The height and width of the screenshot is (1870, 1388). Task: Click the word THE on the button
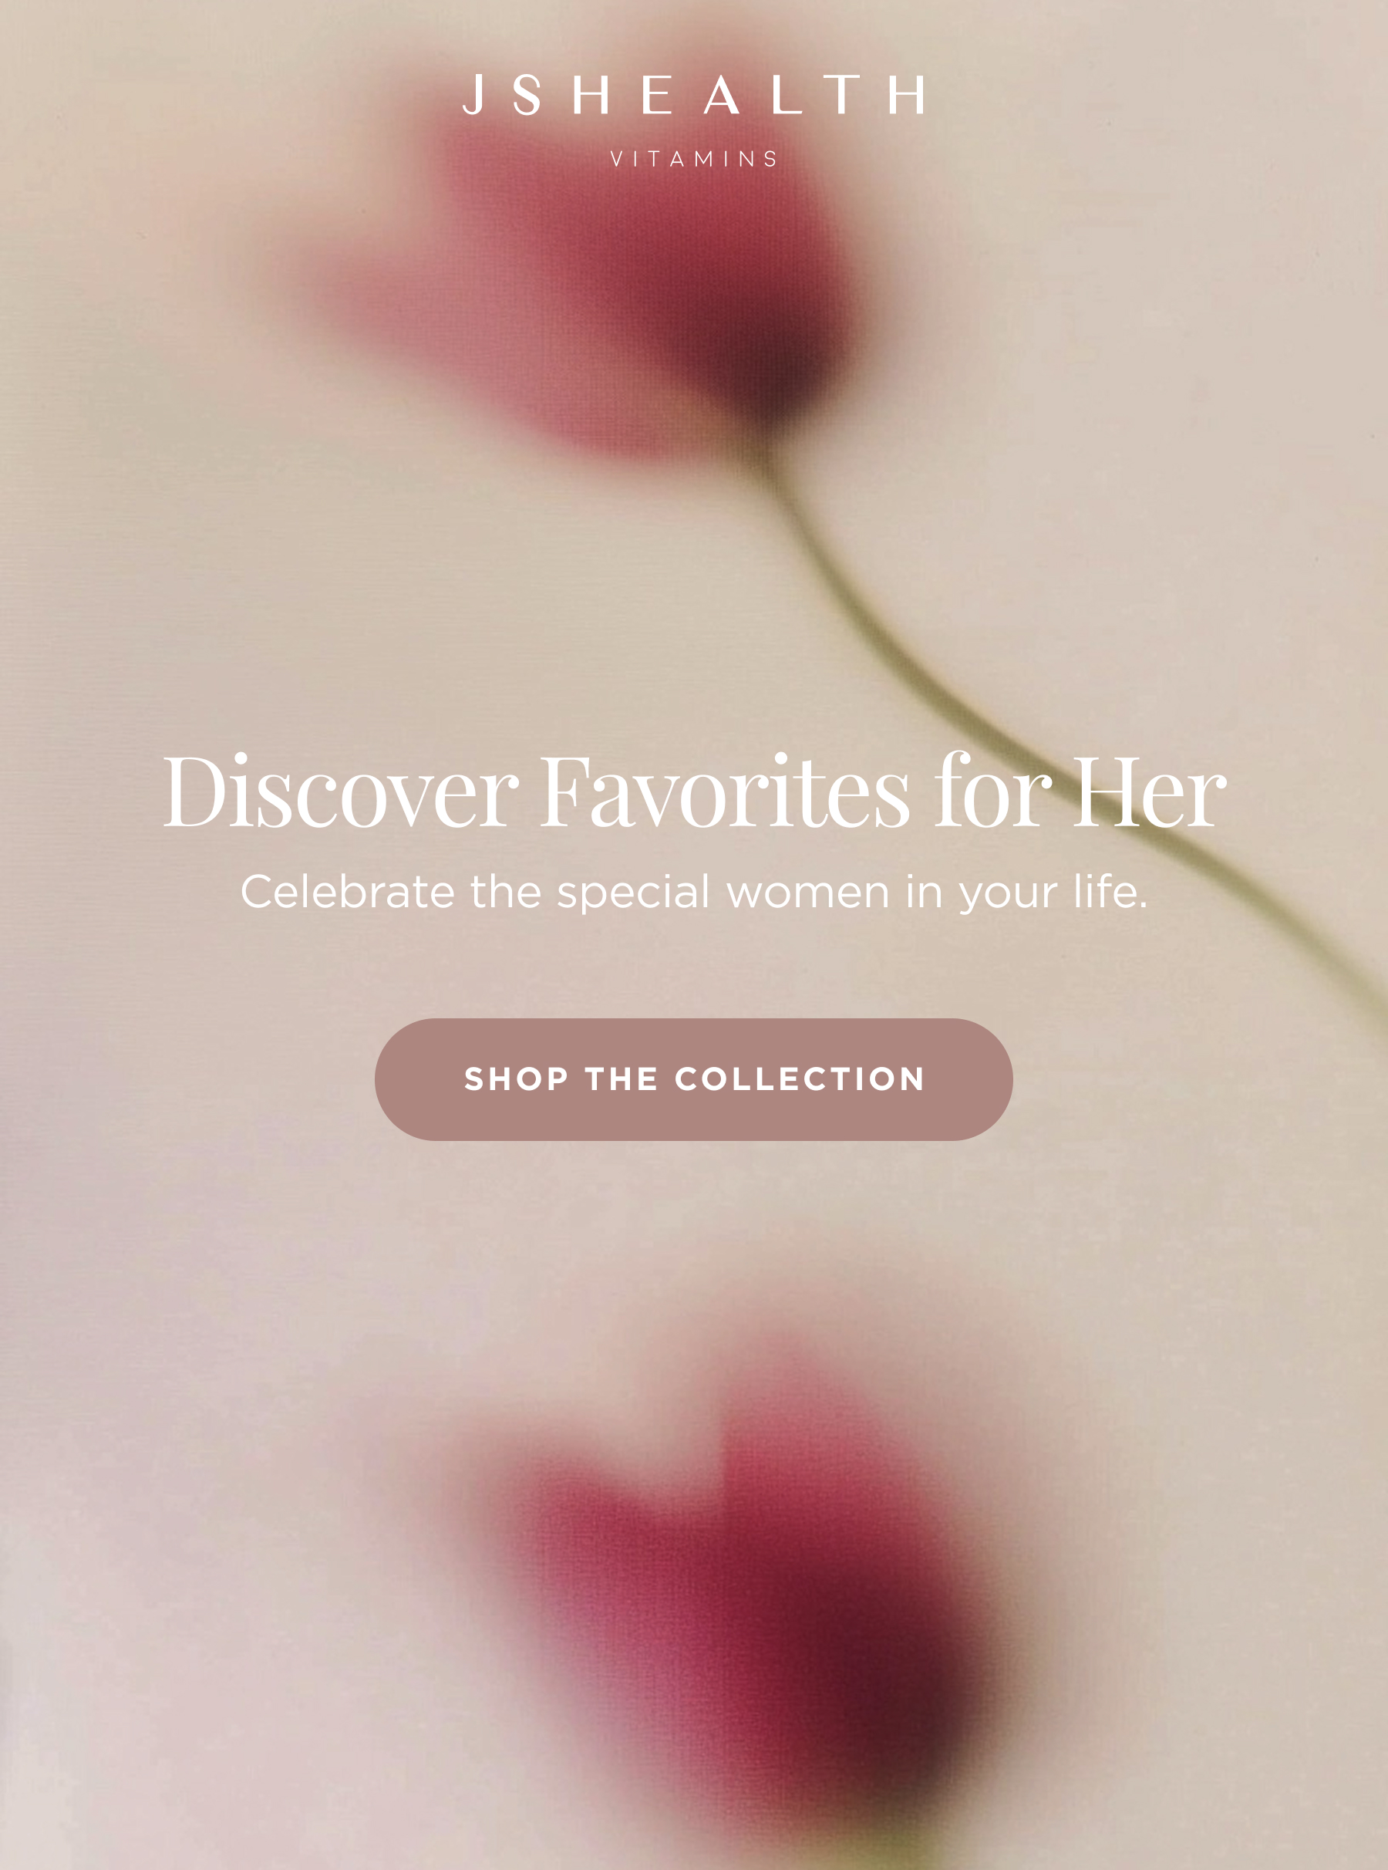coord(622,1079)
